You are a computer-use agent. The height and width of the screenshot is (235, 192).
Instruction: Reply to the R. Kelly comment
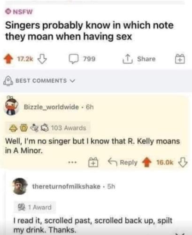click(x=123, y=162)
